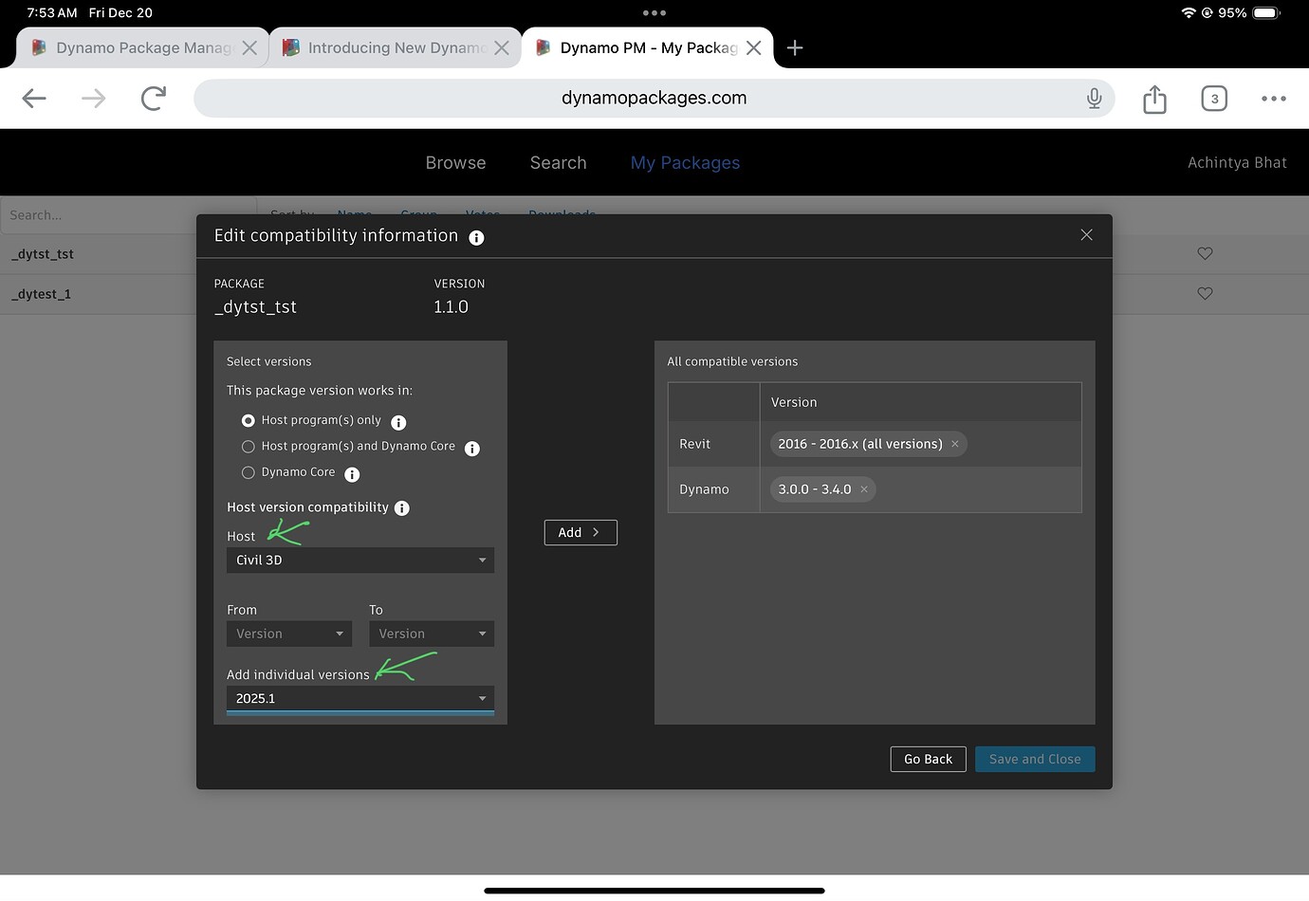Viewport: 1309px width, 901px height.
Task: Click the Save and Close button
Action: click(1035, 759)
